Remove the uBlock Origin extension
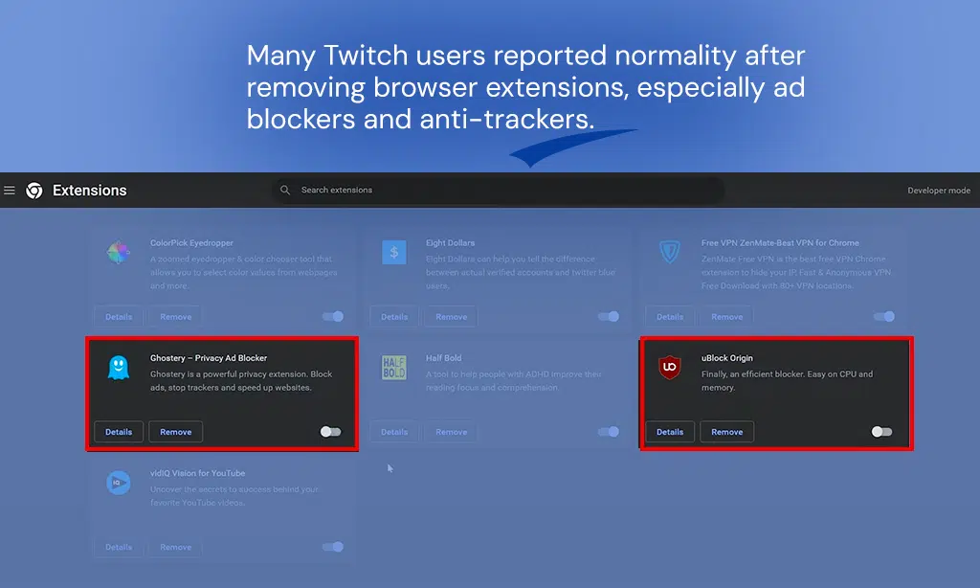This screenshot has width=980, height=588. pos(727,432)
